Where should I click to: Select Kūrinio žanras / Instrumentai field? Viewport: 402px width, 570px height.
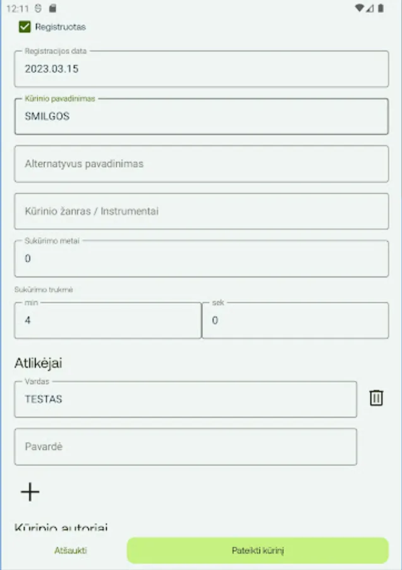pos(201,211)
